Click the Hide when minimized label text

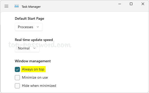pyautogui.click(x=39, y=86)
